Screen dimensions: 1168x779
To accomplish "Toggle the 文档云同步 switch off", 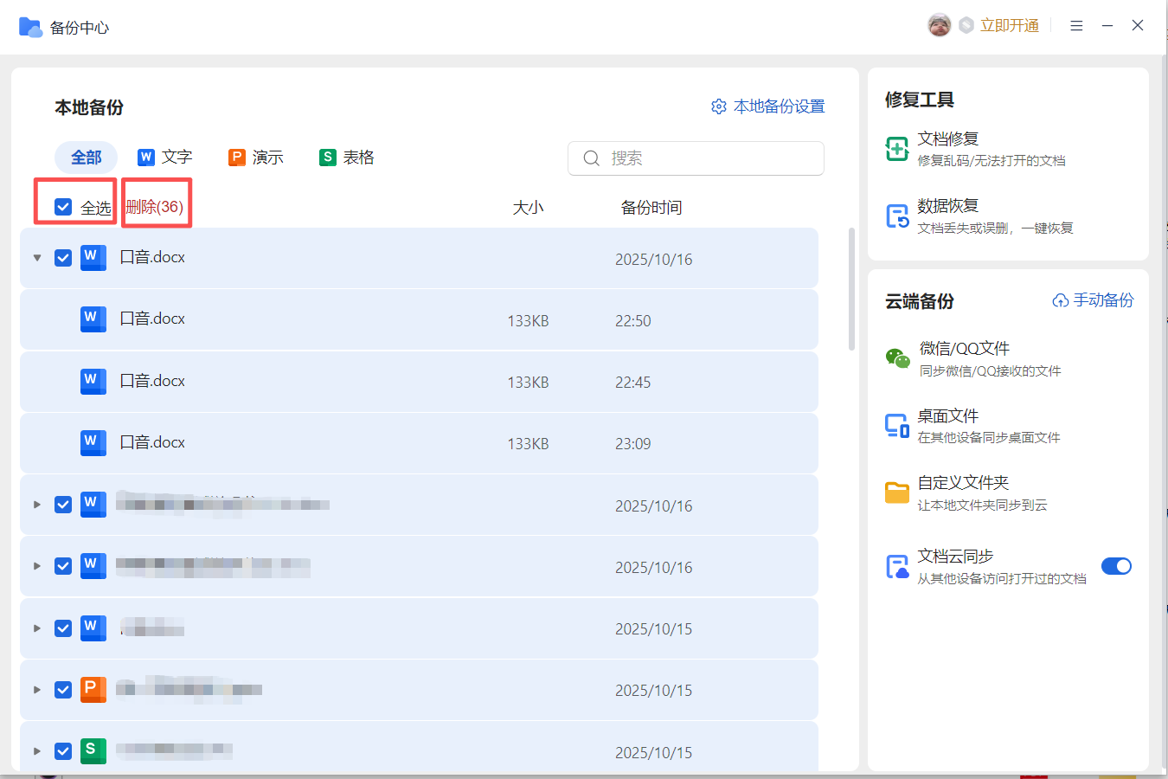I will (x=1116, y=566).
